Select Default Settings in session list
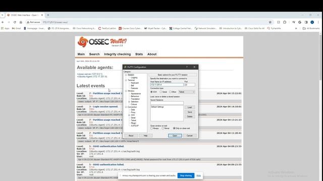The height and width of the screenshot is (181, 323). click(157, 107)
